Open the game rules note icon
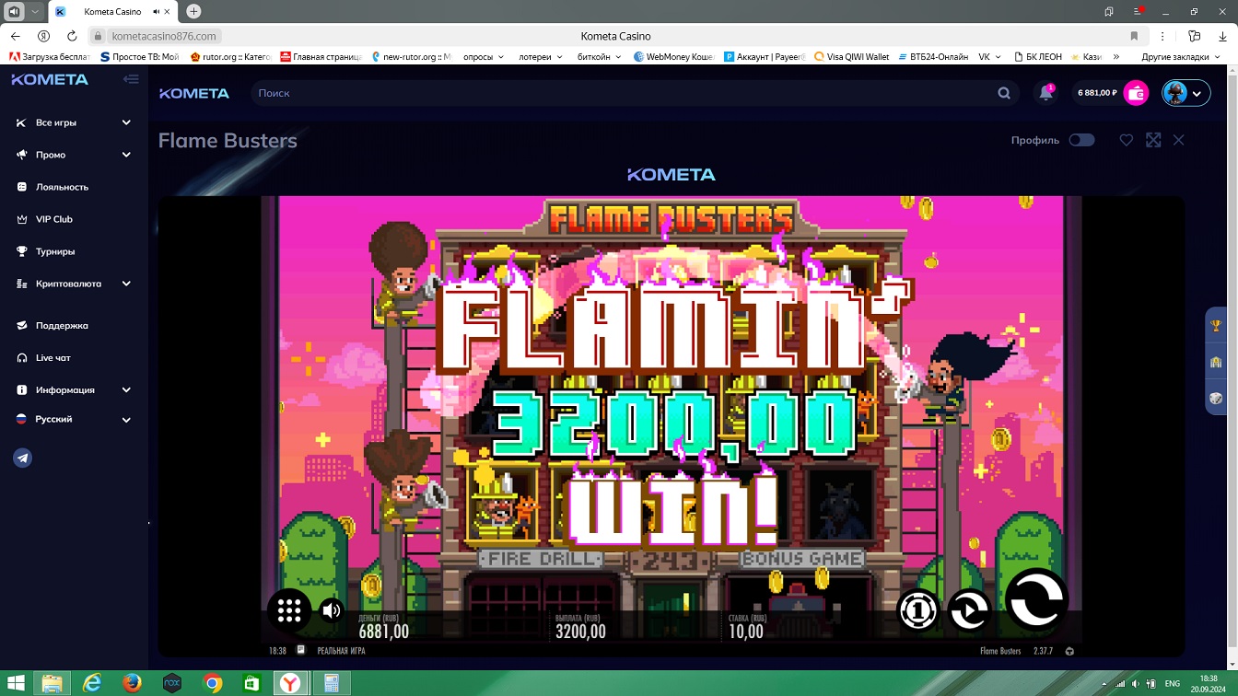 coord(300,650)
